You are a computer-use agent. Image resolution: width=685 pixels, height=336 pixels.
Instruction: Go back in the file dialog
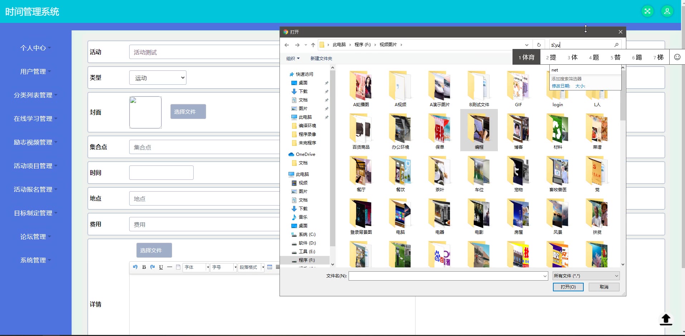pyautogui.click(x=287, y=45)
